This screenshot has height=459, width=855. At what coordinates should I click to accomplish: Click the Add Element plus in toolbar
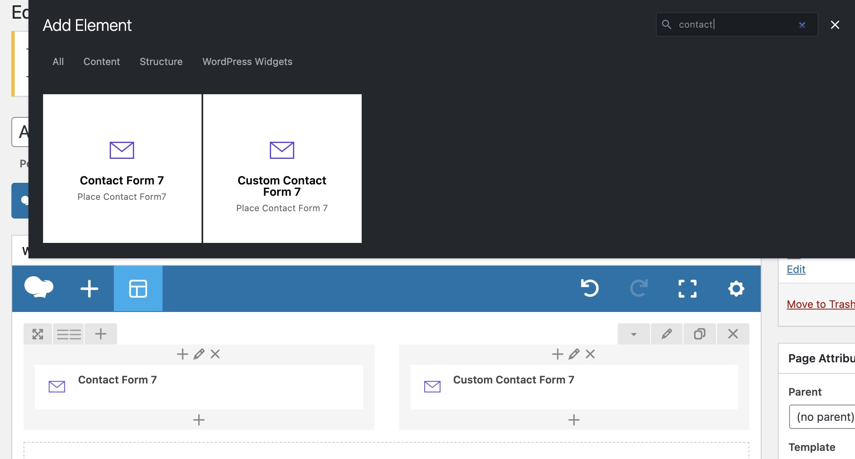(89, 289)
